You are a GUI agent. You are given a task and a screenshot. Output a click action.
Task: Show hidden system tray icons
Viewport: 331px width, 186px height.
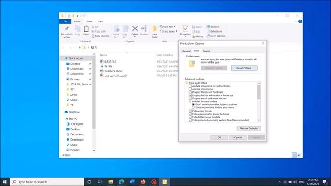point(279,182)
